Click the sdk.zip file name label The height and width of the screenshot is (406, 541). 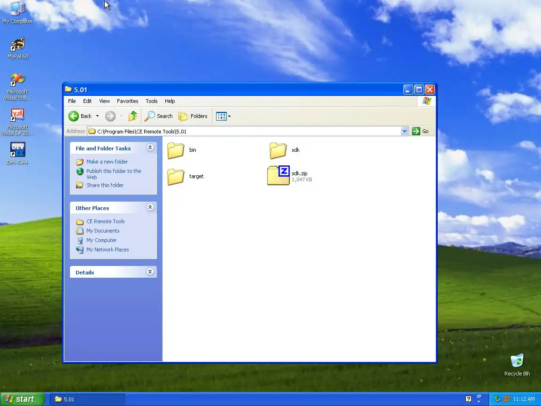(x=300, y=173)
